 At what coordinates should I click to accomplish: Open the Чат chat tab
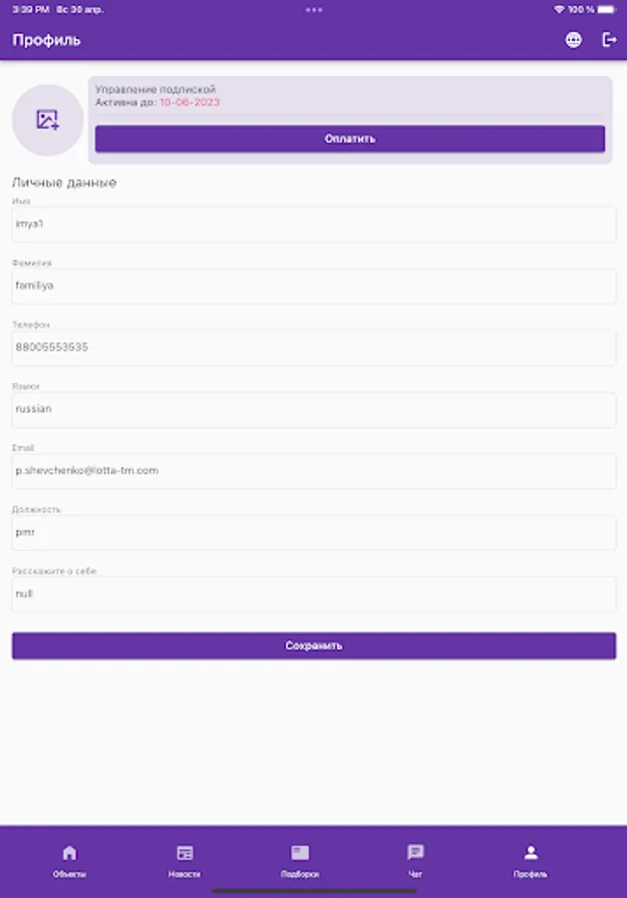point(416,861)
